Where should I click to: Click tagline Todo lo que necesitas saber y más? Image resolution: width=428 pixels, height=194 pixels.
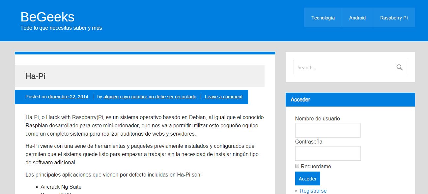point(61,28)
